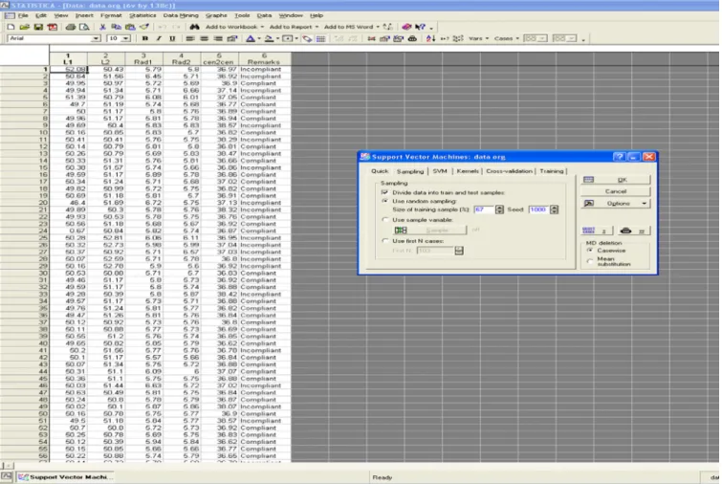Switch to the Kernels tab
This screenshot has height=484, width=722.
(x=468, y=171)
